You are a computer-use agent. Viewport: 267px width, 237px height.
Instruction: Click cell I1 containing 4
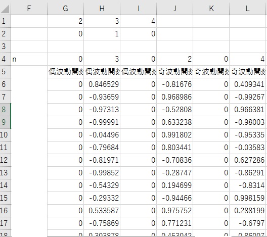tap(138, 21)
